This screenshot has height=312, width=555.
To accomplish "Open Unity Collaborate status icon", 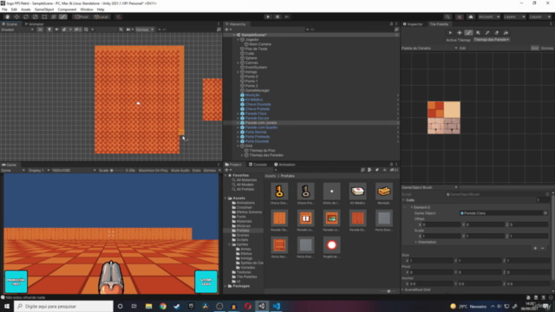I will pyautogui.click(x=460, y=16).
